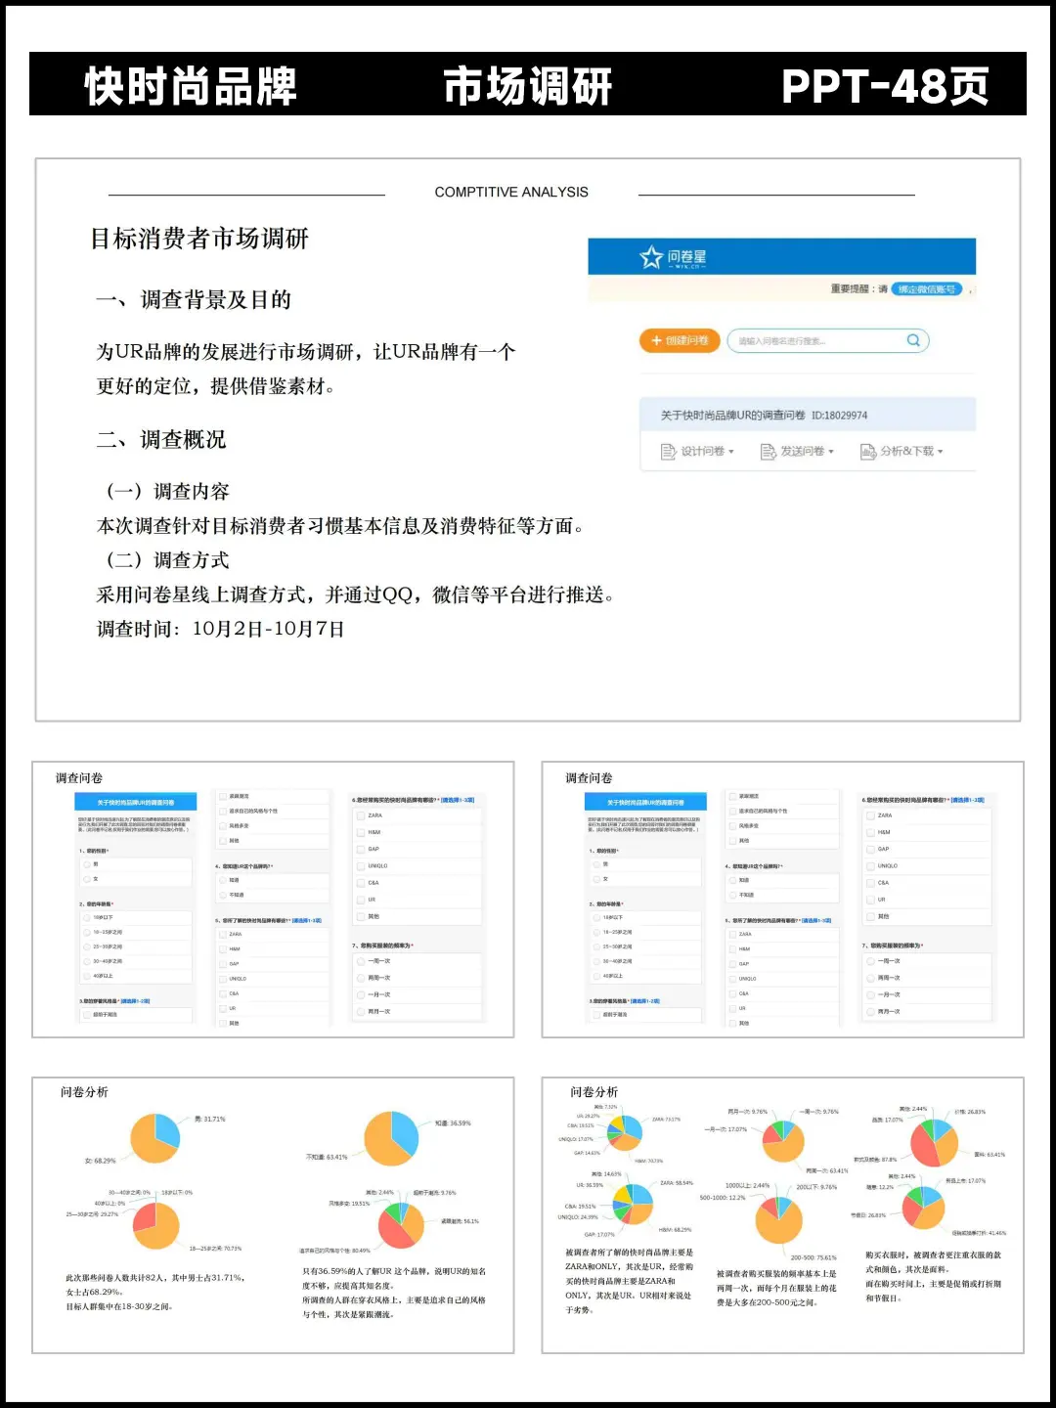
Task: Click the 问卷星 star logo
Action: coord(651,257)
